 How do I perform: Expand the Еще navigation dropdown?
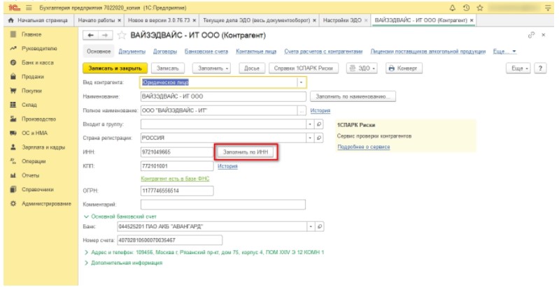pos(505,52)
